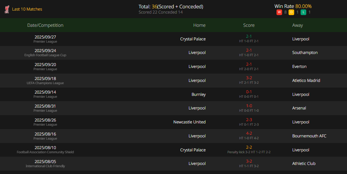Open the Last 10 Matches heading
The height and width of the screenshot is (174, 347).
[x=27, y=9]
